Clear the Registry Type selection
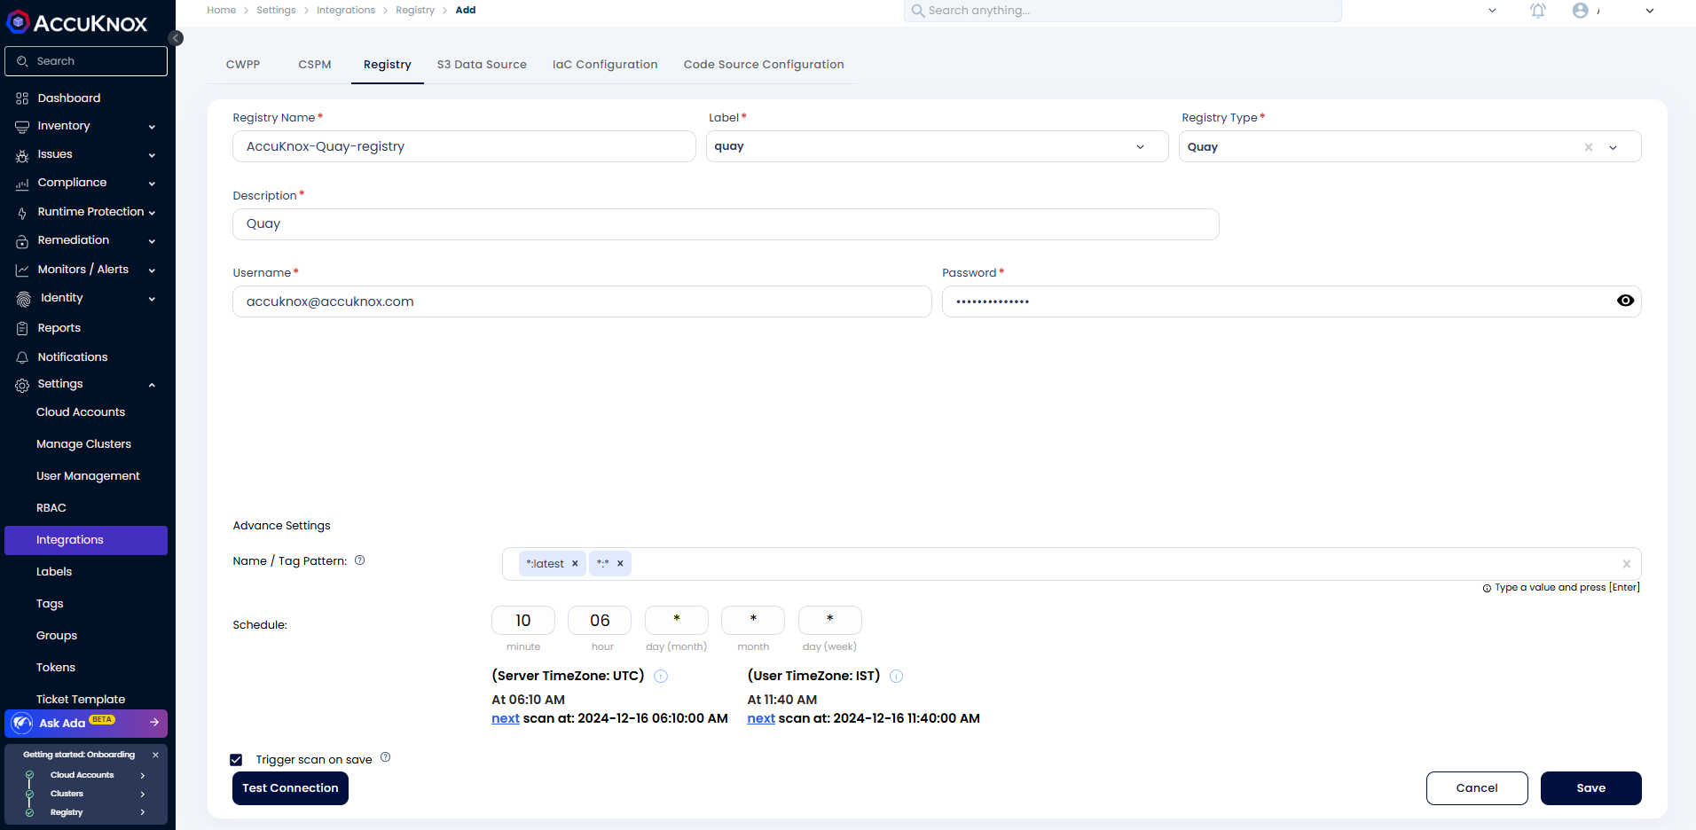The height and width of the screenshot is (830, 1696). point(1589,147)
